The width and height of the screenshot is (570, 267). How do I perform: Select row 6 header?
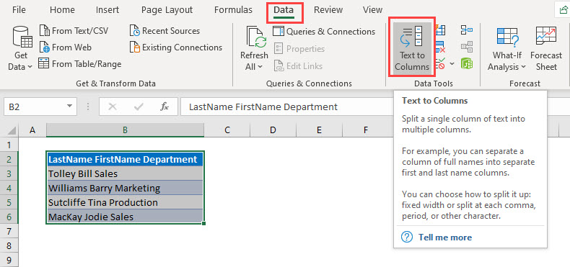tap(9, 217)
